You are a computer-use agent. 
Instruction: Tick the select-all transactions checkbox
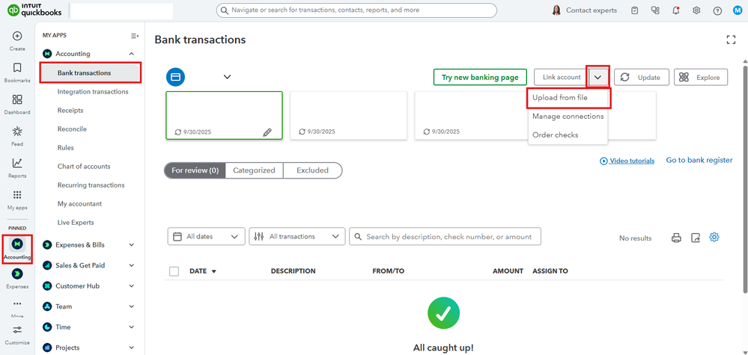tap(174, 271)
